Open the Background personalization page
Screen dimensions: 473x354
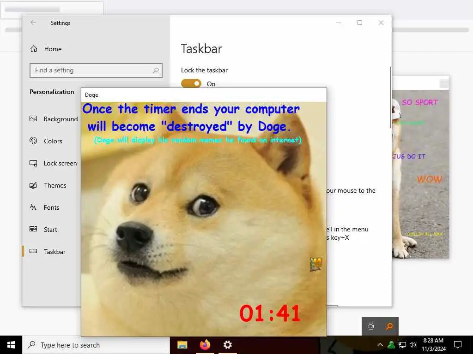point(54,119)
